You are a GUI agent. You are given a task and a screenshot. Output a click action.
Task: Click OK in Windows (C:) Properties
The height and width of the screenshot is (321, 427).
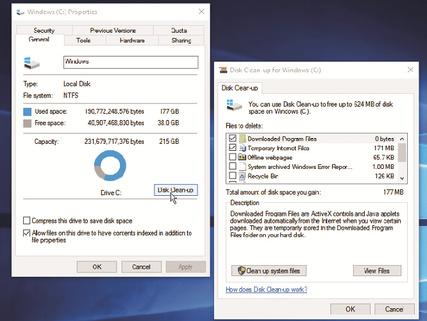(x=97, y=267)
